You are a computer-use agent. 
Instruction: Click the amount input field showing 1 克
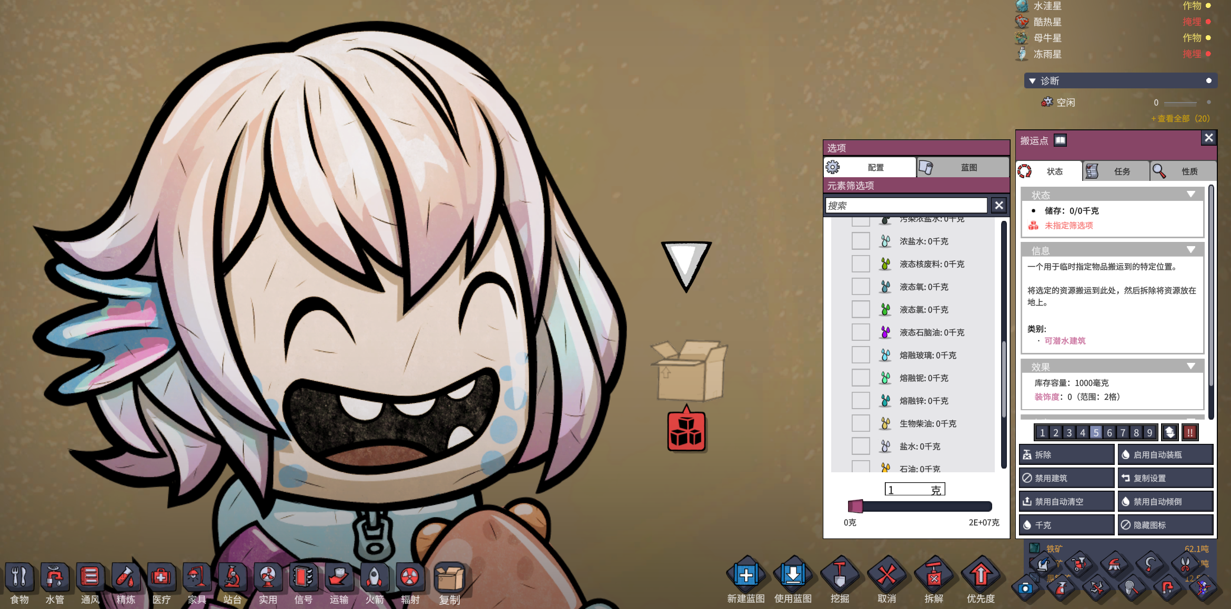click(x=915, y=490)
